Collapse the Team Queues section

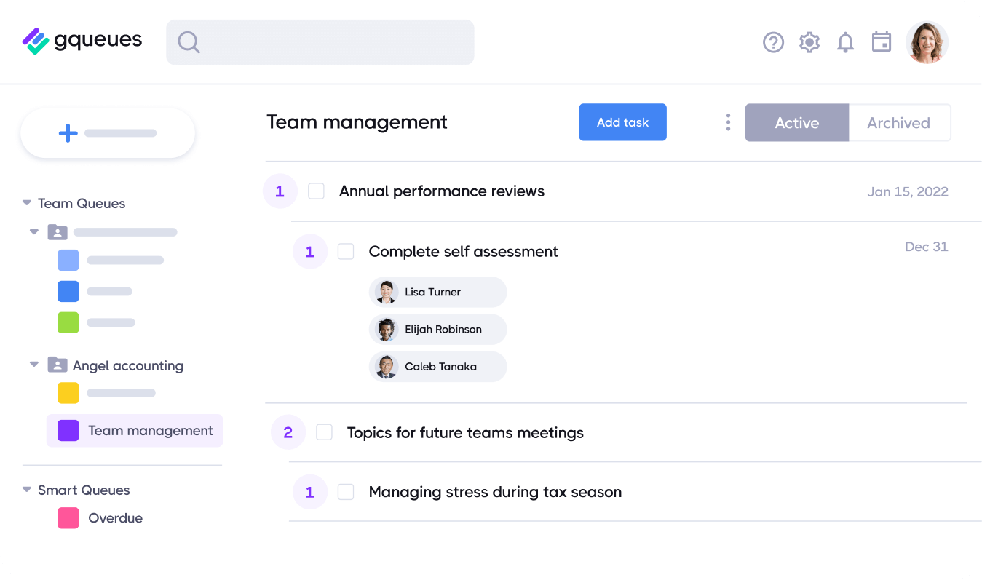(27, 203)
